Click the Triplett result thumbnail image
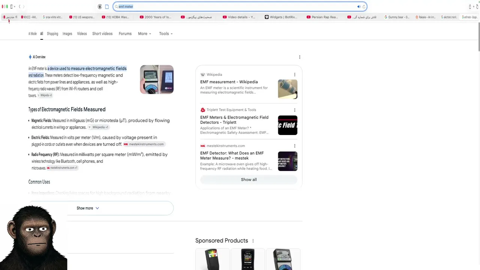The height and width of the screenshot is (270, 480). (x=288, y=125)
